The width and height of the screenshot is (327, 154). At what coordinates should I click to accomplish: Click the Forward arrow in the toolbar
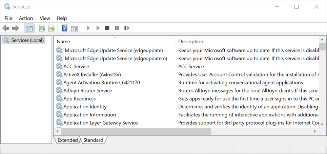point(15,28)
